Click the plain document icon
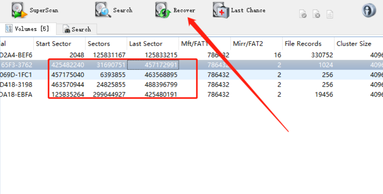 (x=330, y=14)
